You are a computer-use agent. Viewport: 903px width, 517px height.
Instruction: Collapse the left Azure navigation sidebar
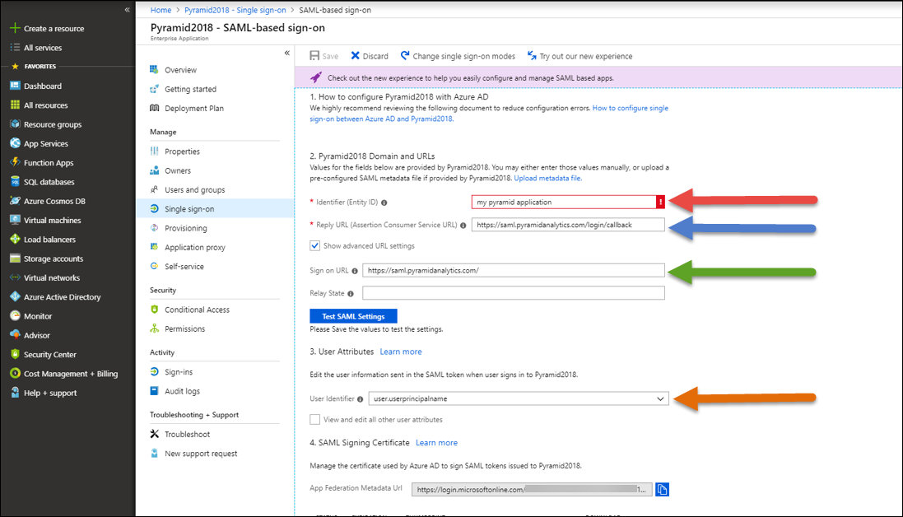point(128,10)
